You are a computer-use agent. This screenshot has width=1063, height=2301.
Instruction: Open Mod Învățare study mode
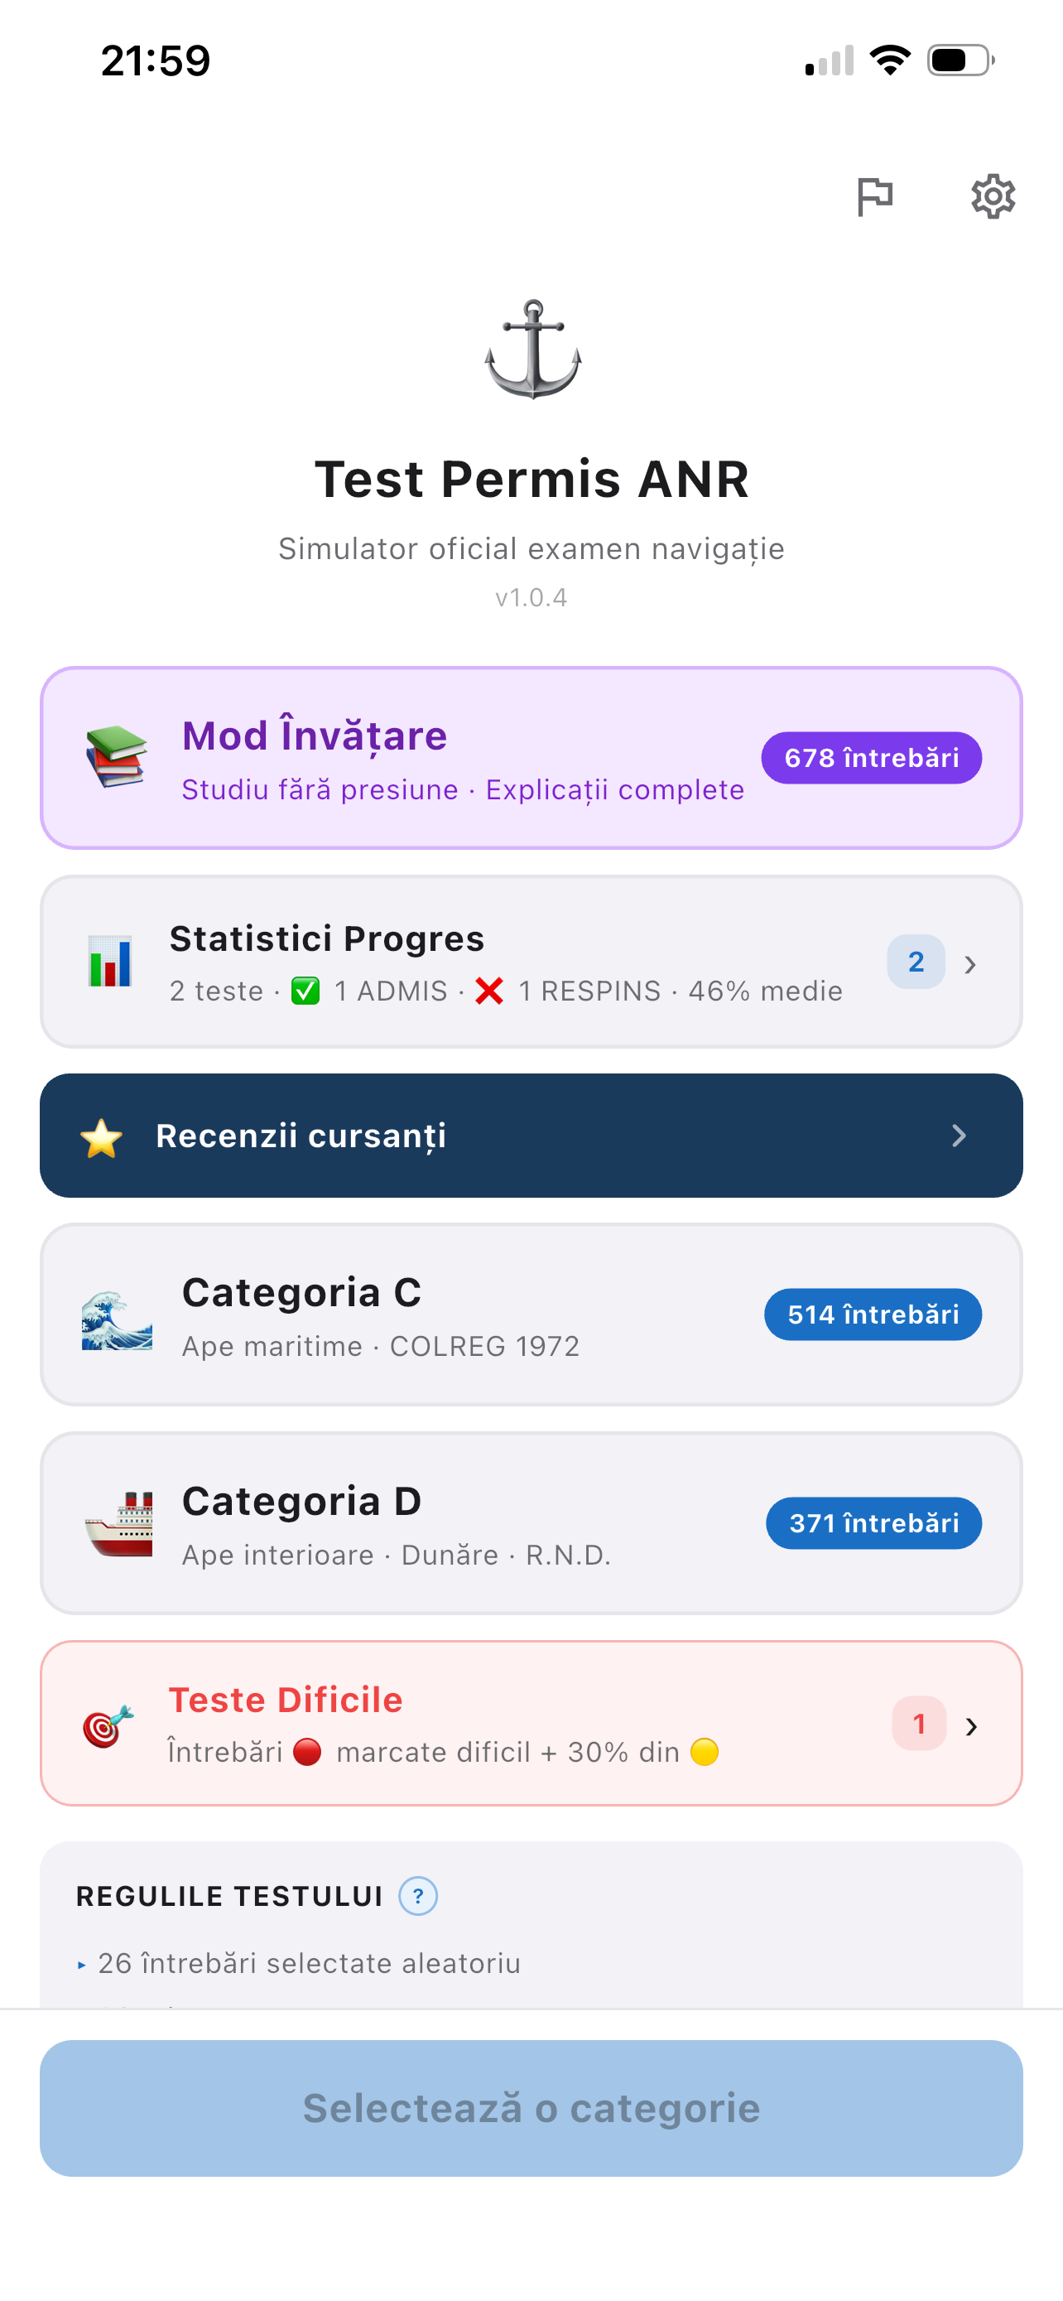pyautogui.click(x=531, y=757)
